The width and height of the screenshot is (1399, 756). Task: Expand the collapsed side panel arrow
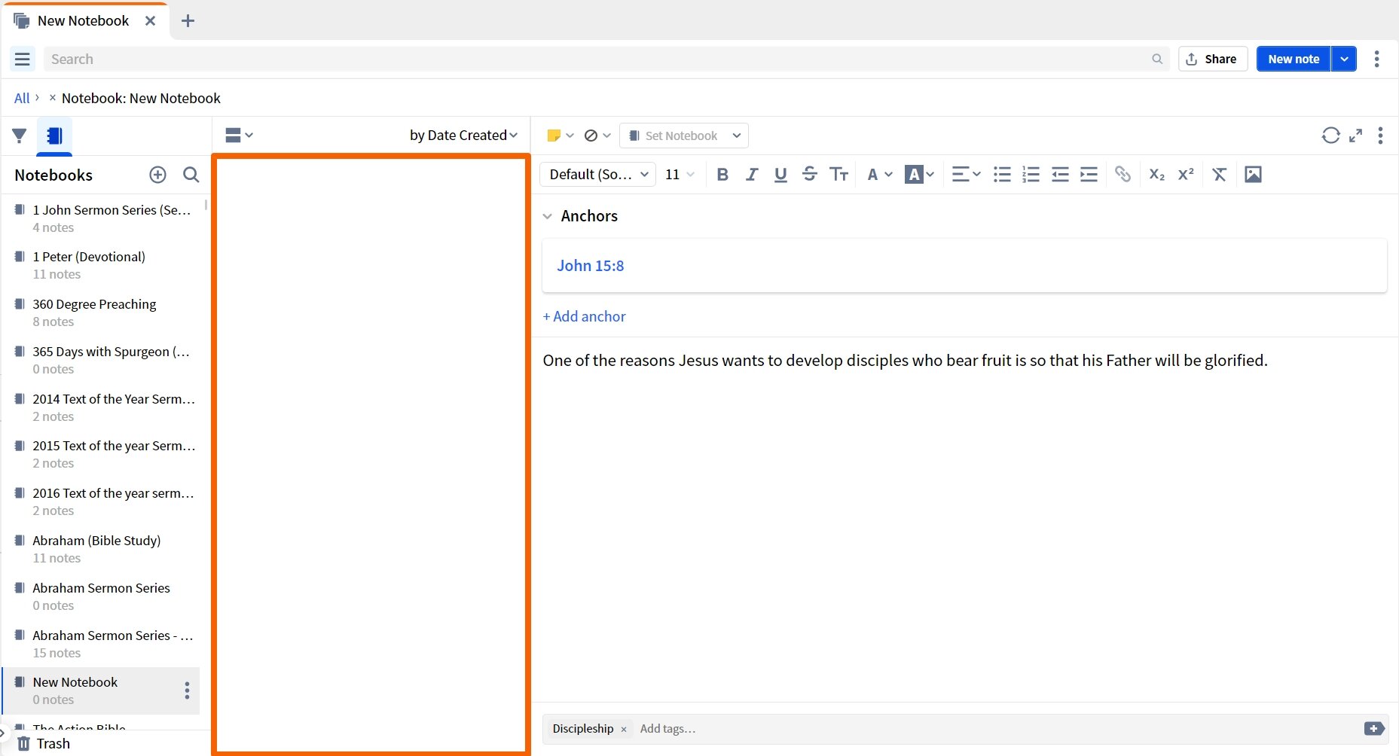4,731
